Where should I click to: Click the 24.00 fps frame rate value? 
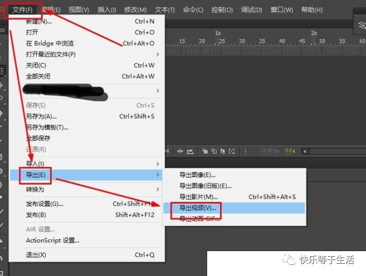(x=270, y=151)
